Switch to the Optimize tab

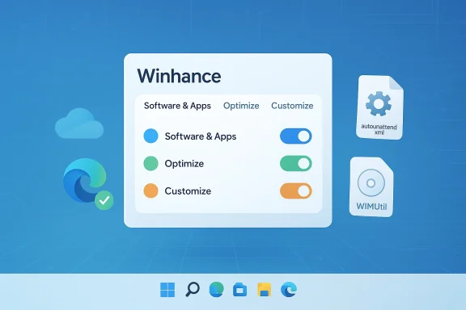[x=241, y=106]
